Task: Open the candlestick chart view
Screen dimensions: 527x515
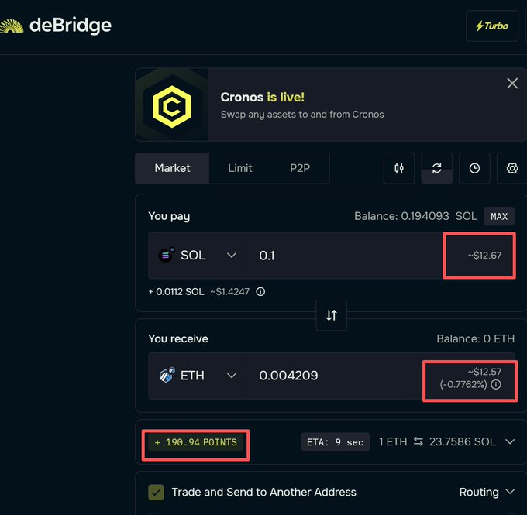Action: [x=399, y=168]
